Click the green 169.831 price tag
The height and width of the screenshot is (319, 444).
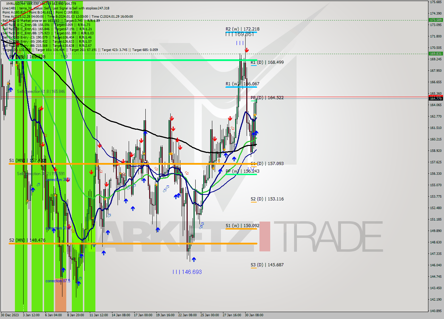[x=436, y=53]
